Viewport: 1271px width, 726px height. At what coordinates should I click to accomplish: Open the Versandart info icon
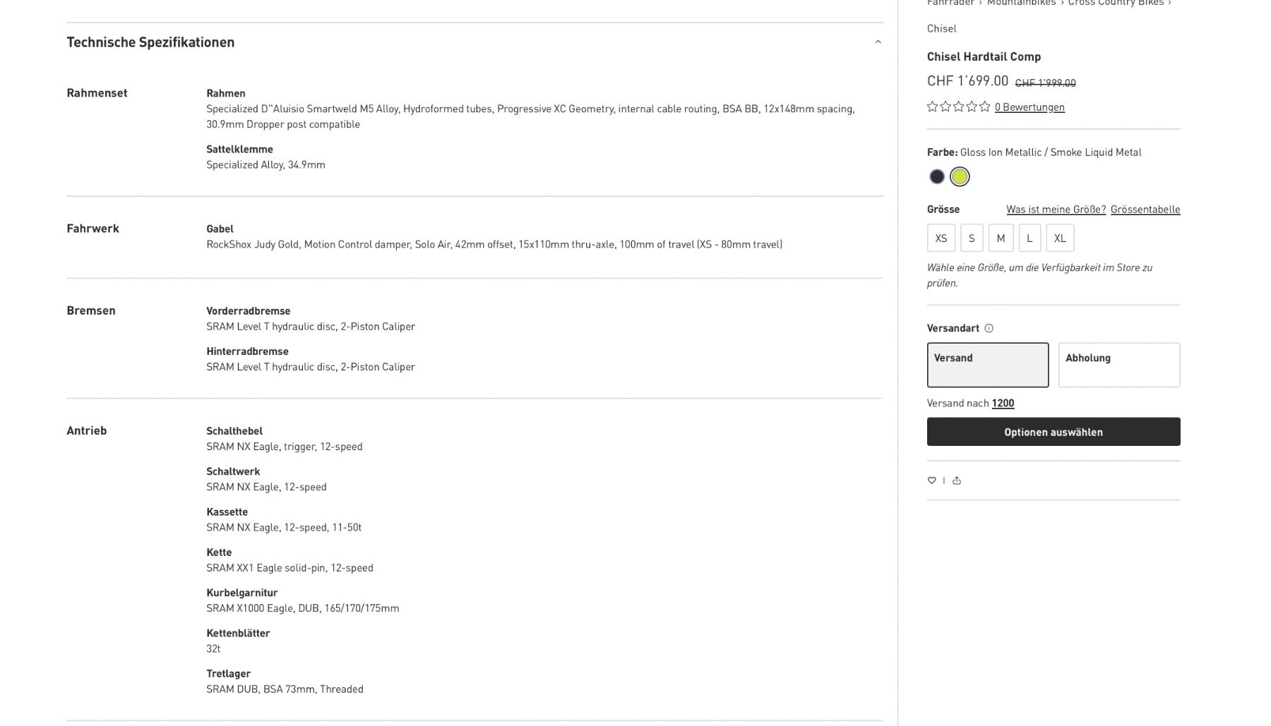pos(989,328)
